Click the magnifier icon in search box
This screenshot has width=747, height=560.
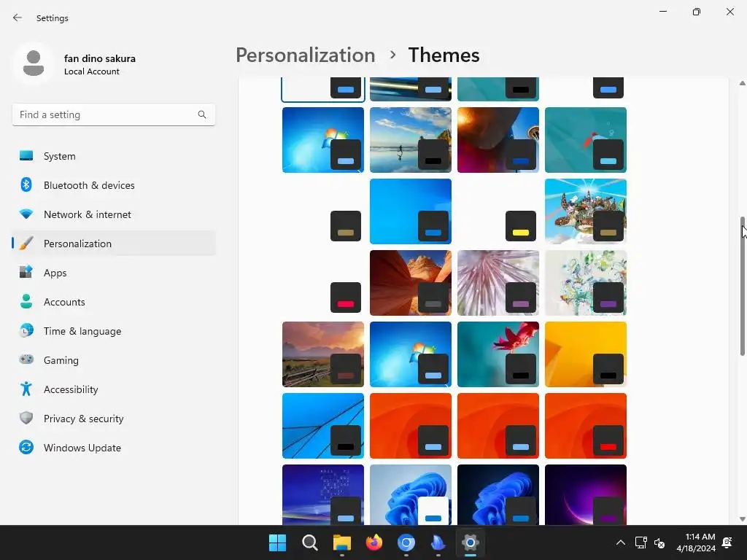tap(202, 114)
